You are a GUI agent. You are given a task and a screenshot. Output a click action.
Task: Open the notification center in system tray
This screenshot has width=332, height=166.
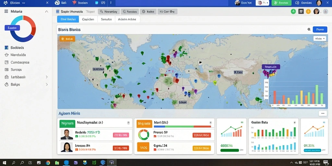pyautogui.click(x=326, y=163)
